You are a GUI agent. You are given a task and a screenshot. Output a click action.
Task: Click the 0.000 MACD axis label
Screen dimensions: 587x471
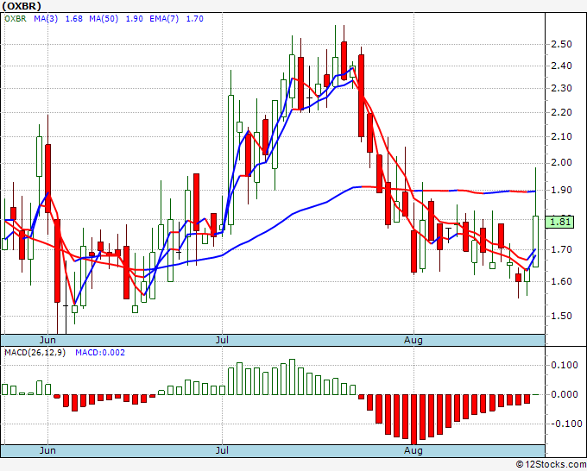pyautogui.click(x=565, y=394)
